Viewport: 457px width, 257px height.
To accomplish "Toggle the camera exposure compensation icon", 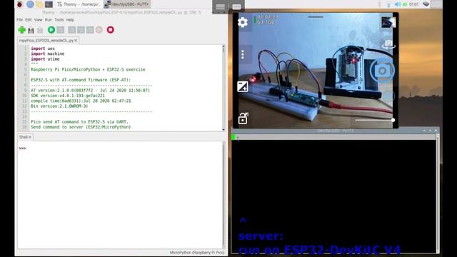I will coord(243,86).
